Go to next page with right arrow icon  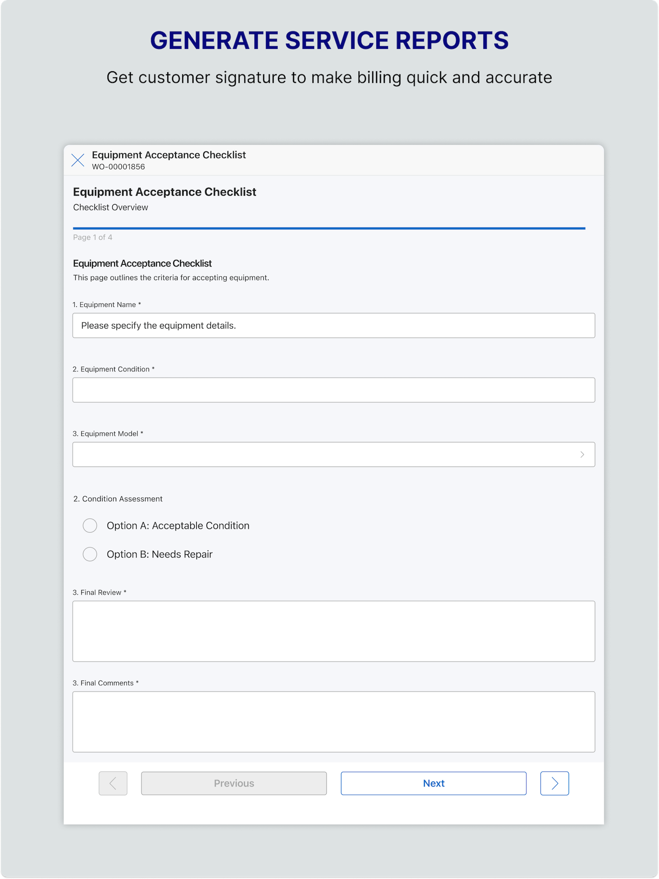(555, 783)
